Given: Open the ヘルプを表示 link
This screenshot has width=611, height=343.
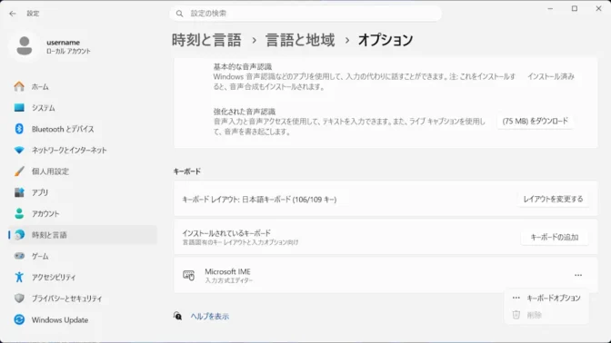Looking at the screenshot, I should (210, 316).
